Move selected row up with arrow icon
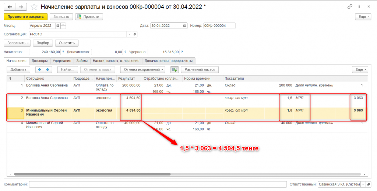The image size is (377, 191). pyautogui.click(x=40, y=69)
